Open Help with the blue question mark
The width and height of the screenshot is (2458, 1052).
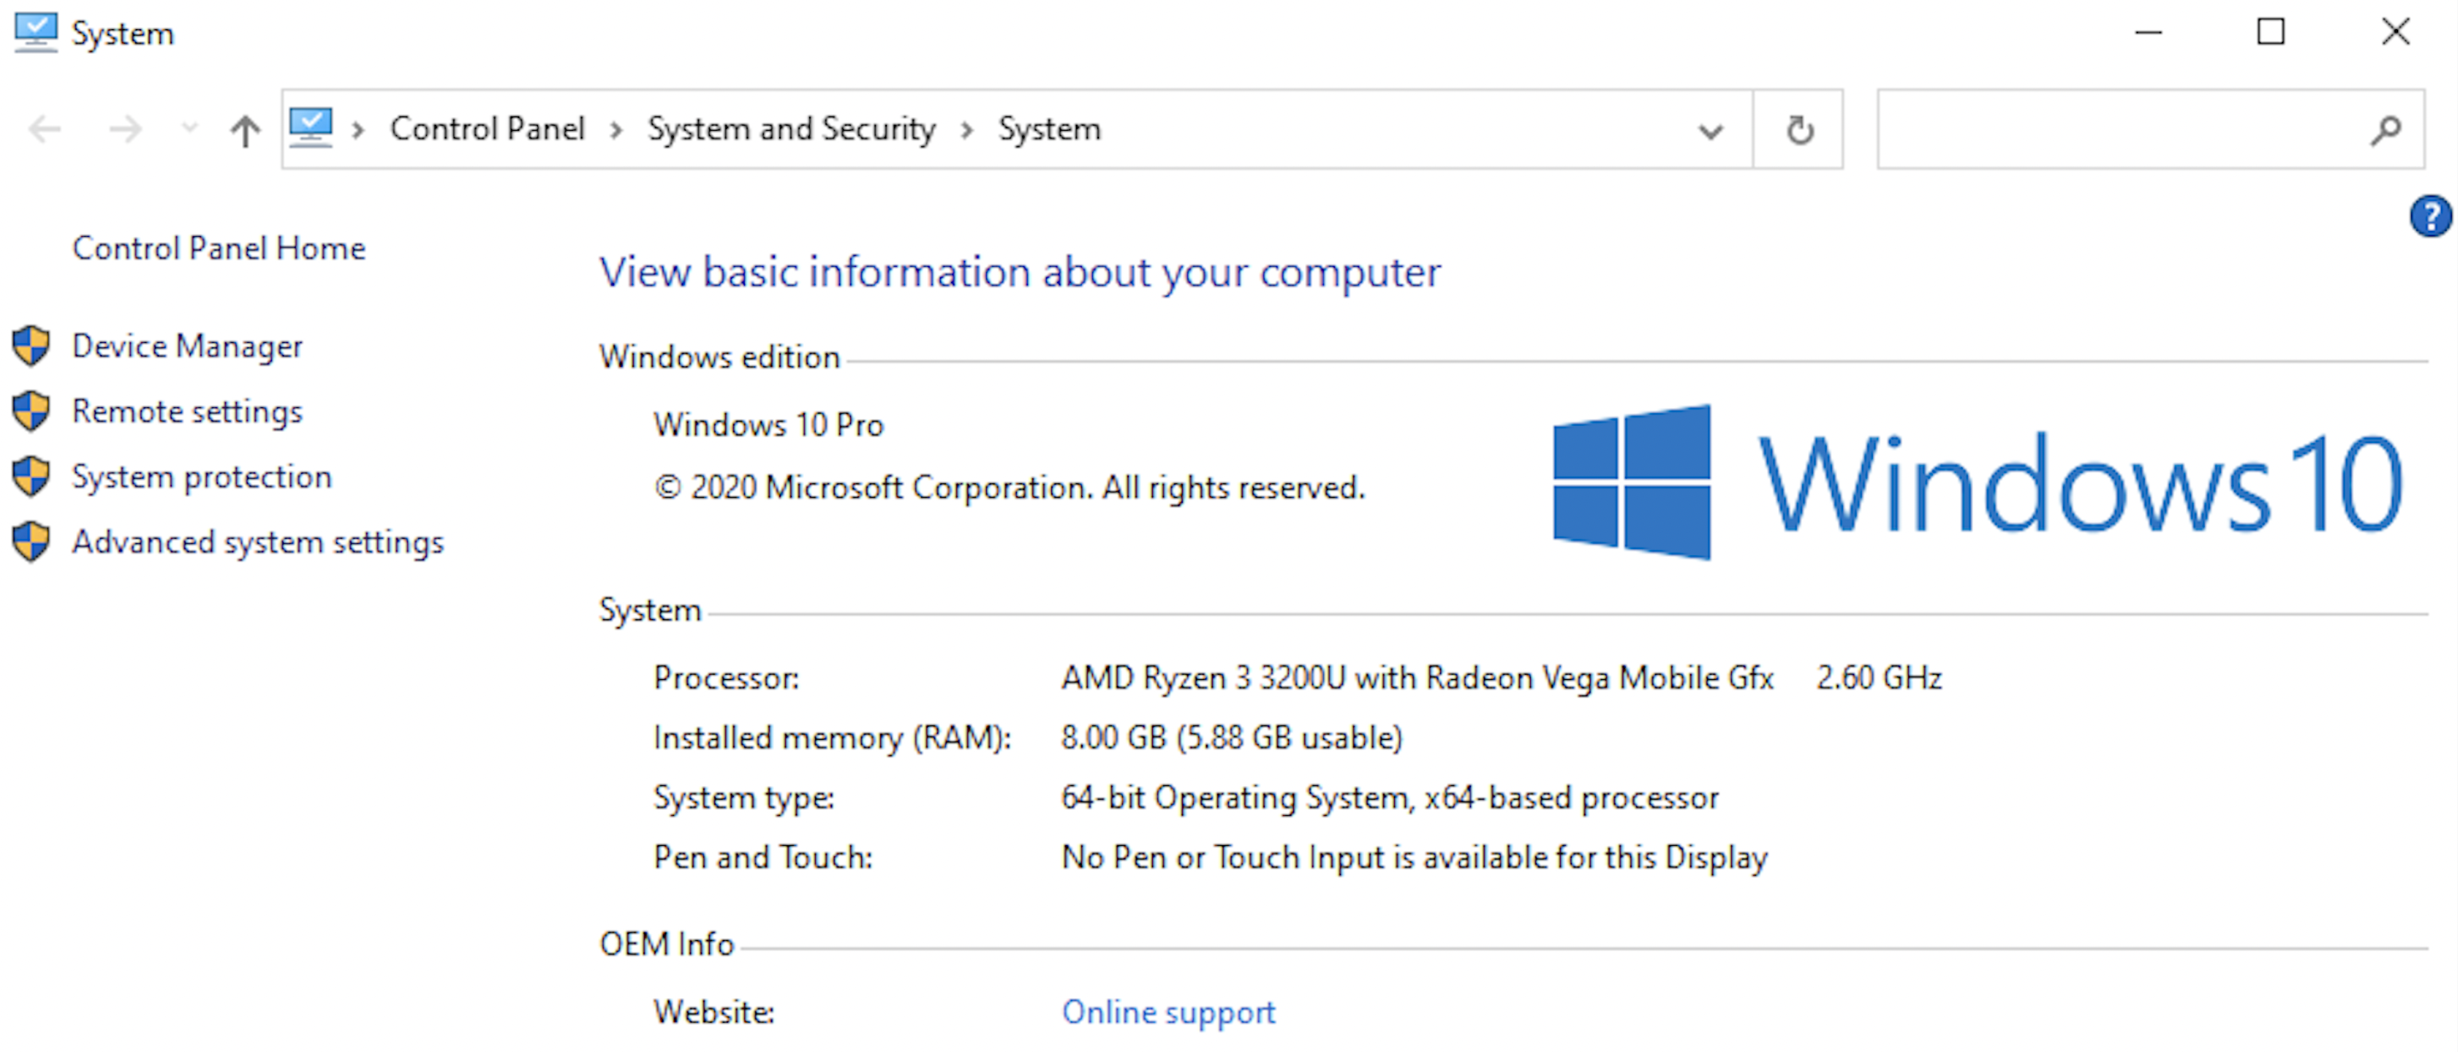2430,216
